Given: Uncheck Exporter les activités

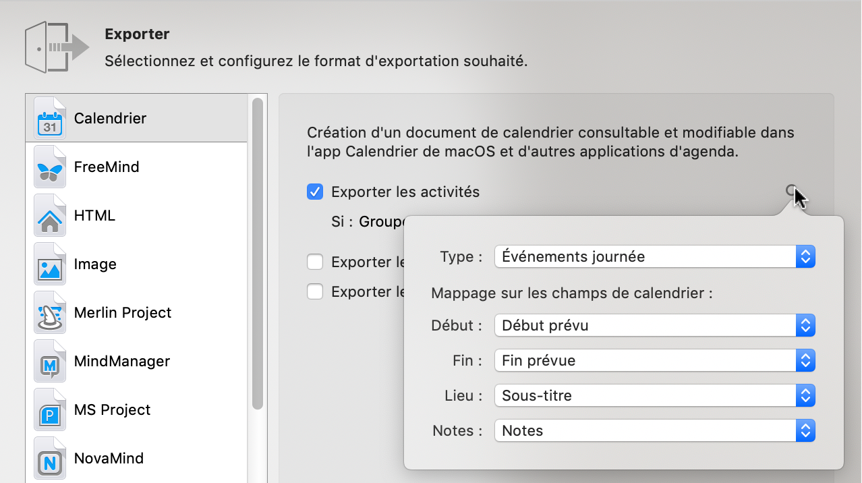Looking at the screenshot, I should (x=314, y=191).
